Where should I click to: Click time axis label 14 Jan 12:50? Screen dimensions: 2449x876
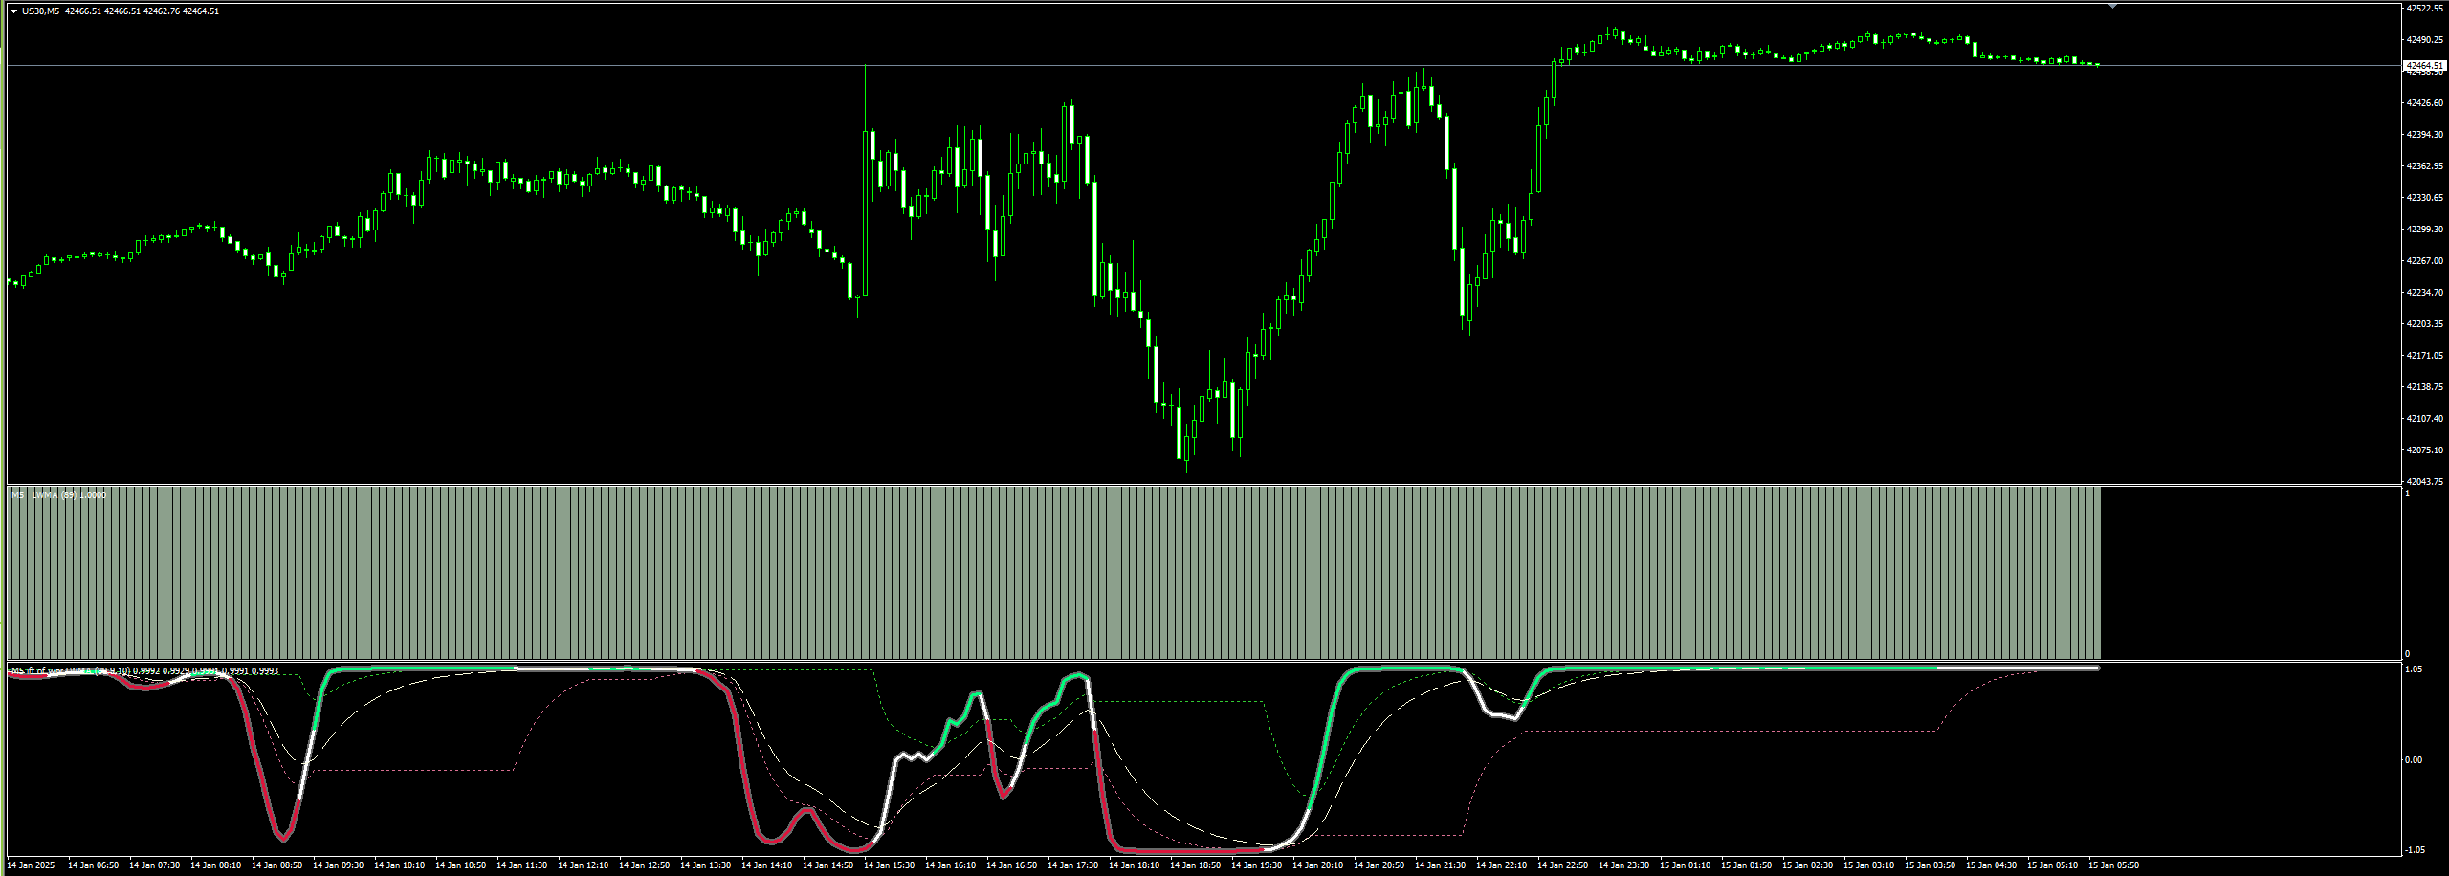[645, 865]
